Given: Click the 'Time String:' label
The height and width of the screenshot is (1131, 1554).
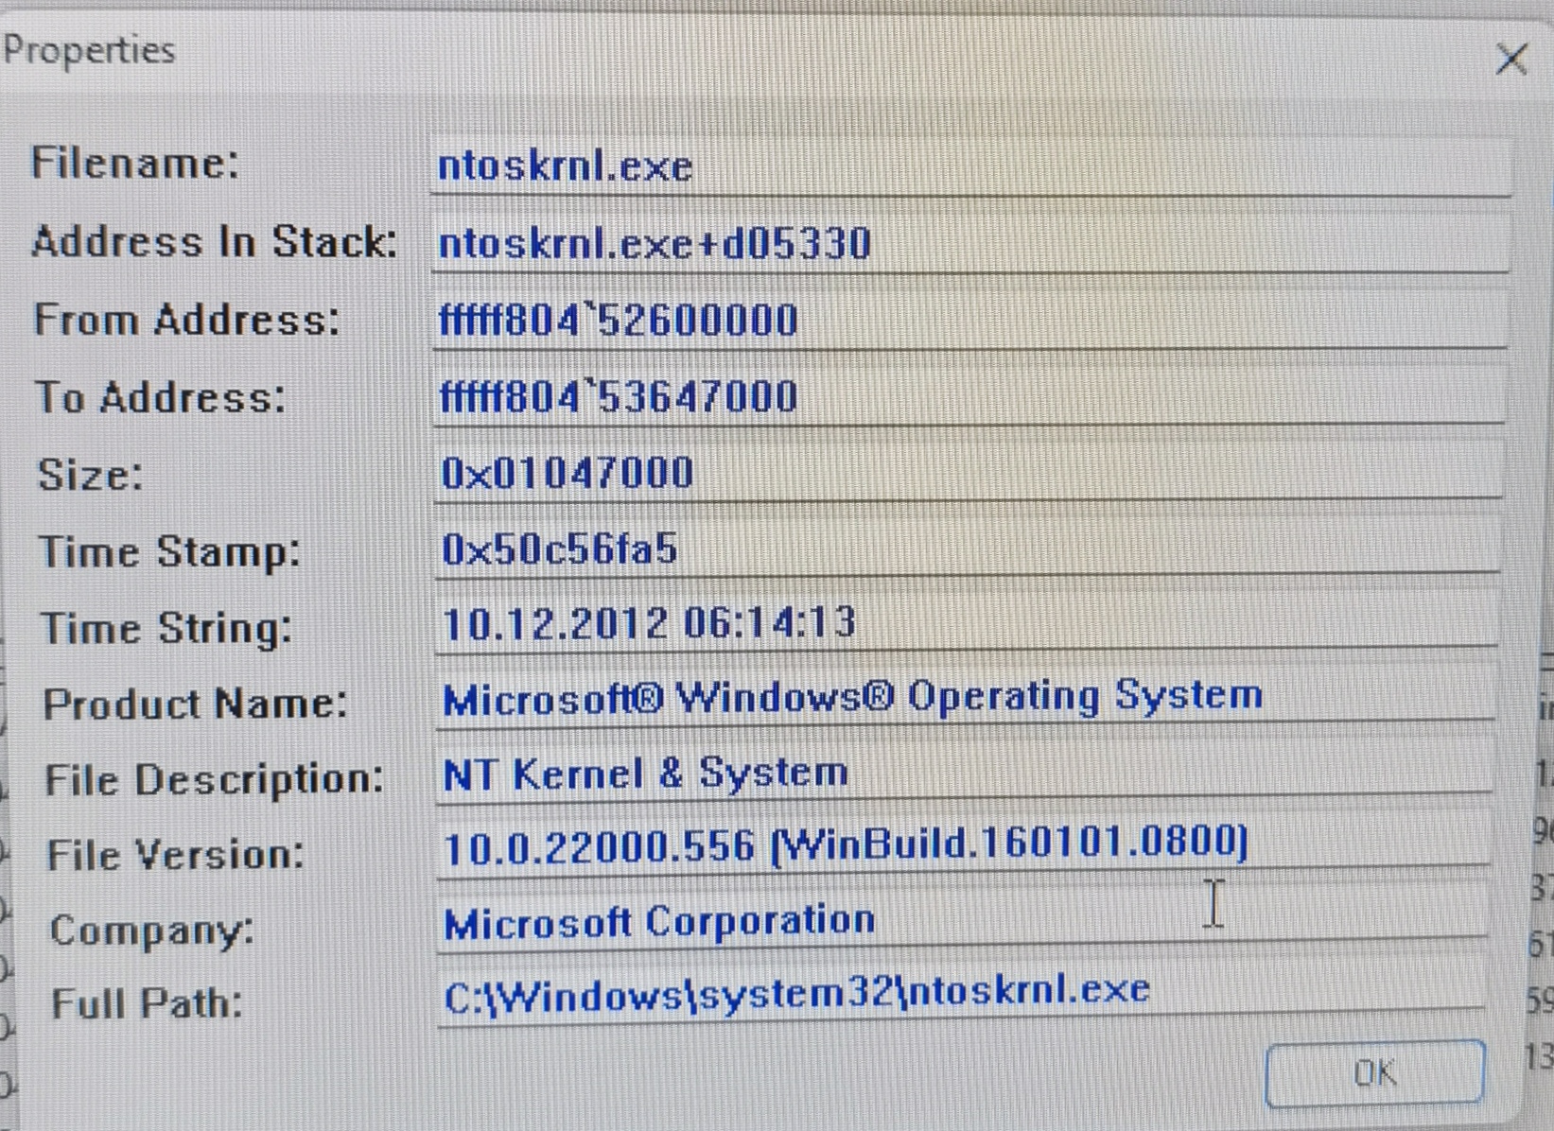Looking at the screenshot, I should click(x=166, y=629).
